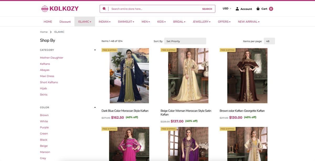Click the Home breadcrumb link
This screenshot has height=161, width=315.
44,32
